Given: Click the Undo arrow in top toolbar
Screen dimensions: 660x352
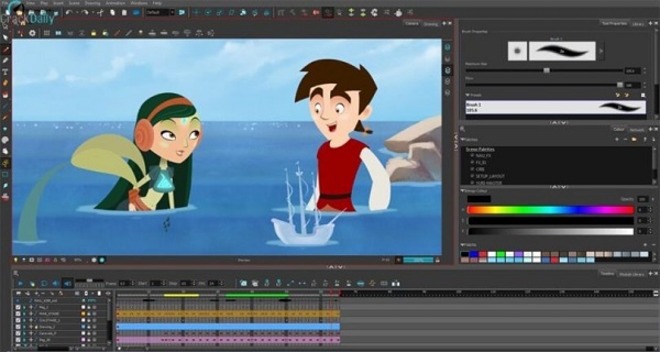Looking at the screenshot, I should (69, 13).
